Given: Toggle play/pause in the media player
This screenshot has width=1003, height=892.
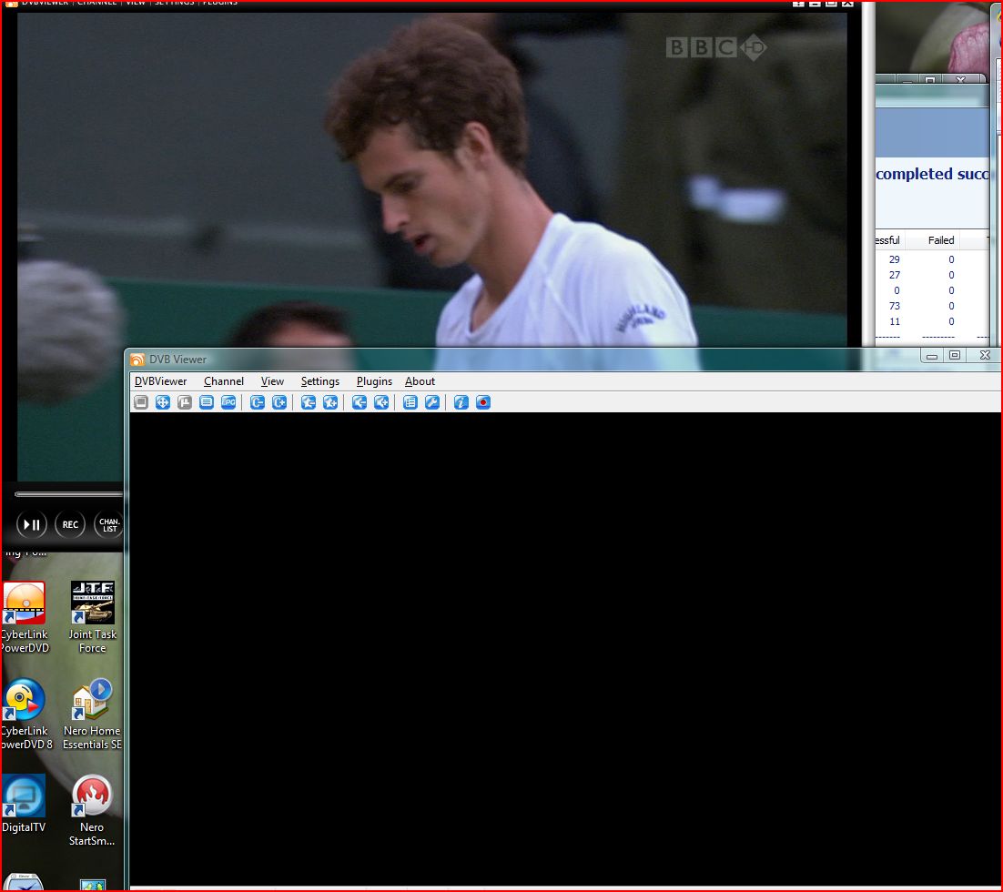Looking at the screenshot, I should (x=32, y=524).
